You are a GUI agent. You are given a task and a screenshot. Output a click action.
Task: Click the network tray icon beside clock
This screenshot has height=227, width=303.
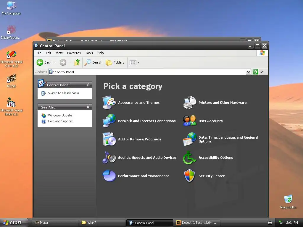coord(281,223)
